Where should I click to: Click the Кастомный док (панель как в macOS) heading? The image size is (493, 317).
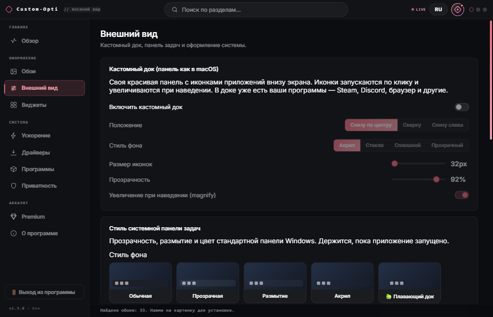click(x=164, y=69)
